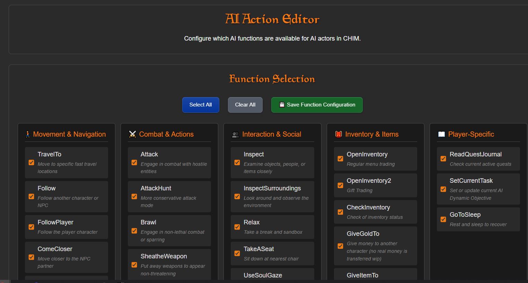Uncheck the ComeCloser checkbox
Screen dimensions: 528x283
click(31, 257)
